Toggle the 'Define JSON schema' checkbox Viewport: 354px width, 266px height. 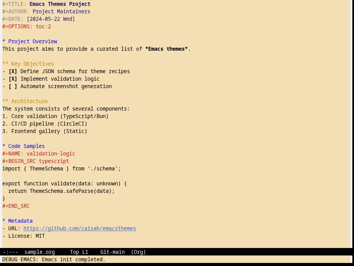13,71
